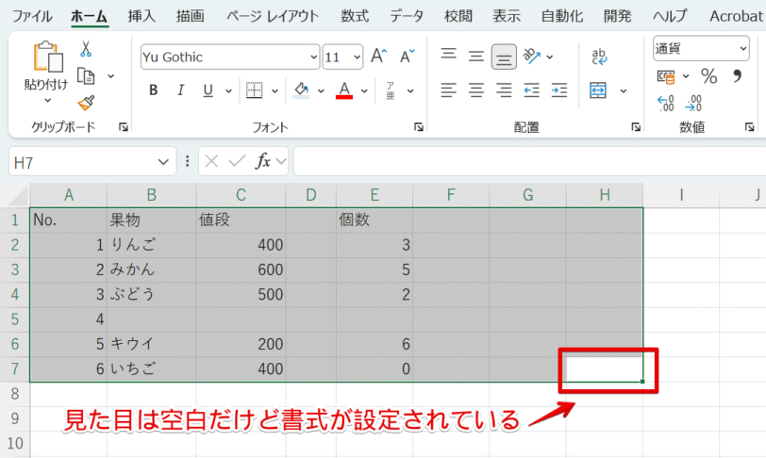Open borders dropdown arrow
The height and width of the screenshot is (458, 766).
(x=275, y=90)
